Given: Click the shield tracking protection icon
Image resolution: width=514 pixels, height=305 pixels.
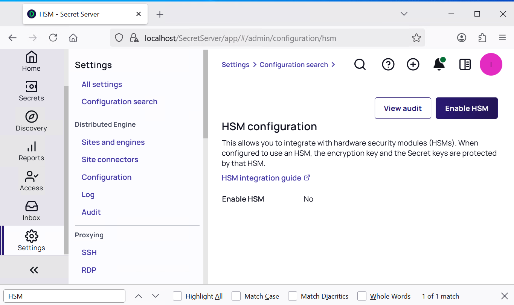Looking at the screenshot, I should click(119, 38).
